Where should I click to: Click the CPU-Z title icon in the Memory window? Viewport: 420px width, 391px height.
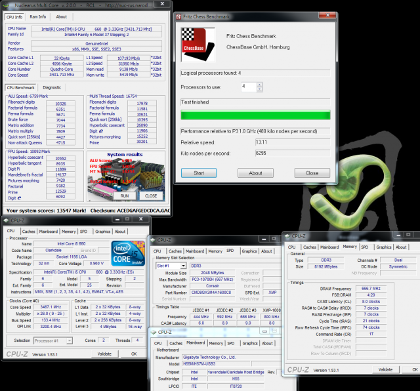(x=287, y=236)
